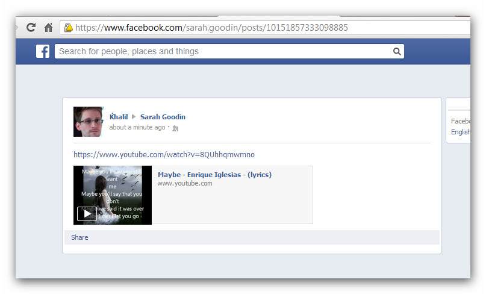The height and width of the screenshot is (294, 486).
Task: Share this post via the Share link
Action: tap(79, 237)
